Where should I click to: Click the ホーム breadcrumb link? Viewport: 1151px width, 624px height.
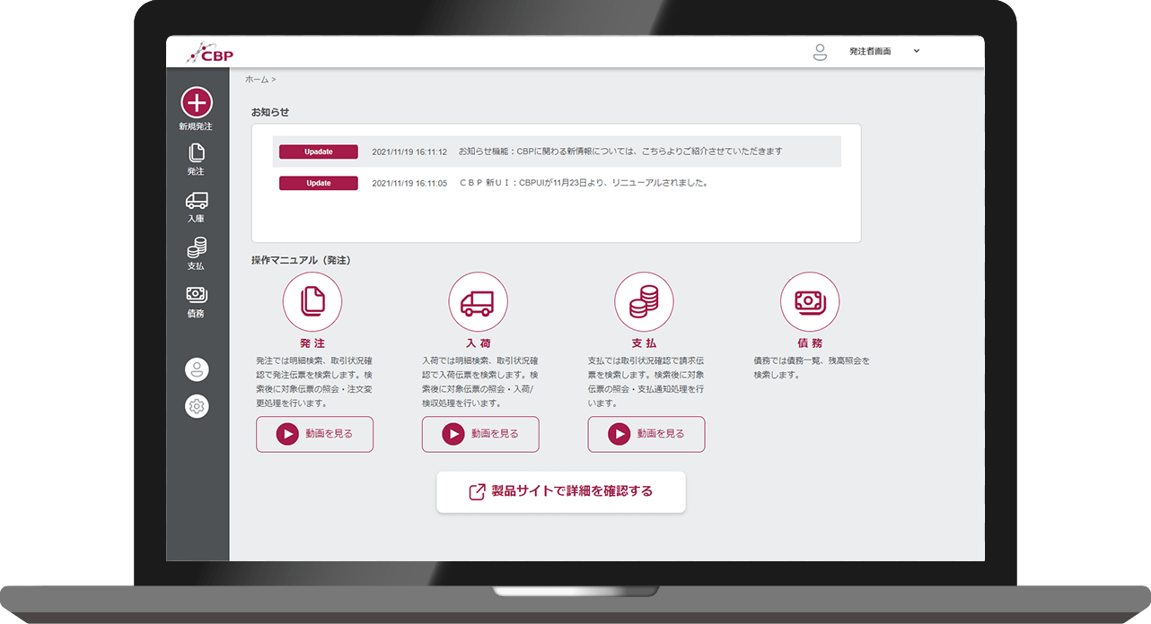coord(256,80)
